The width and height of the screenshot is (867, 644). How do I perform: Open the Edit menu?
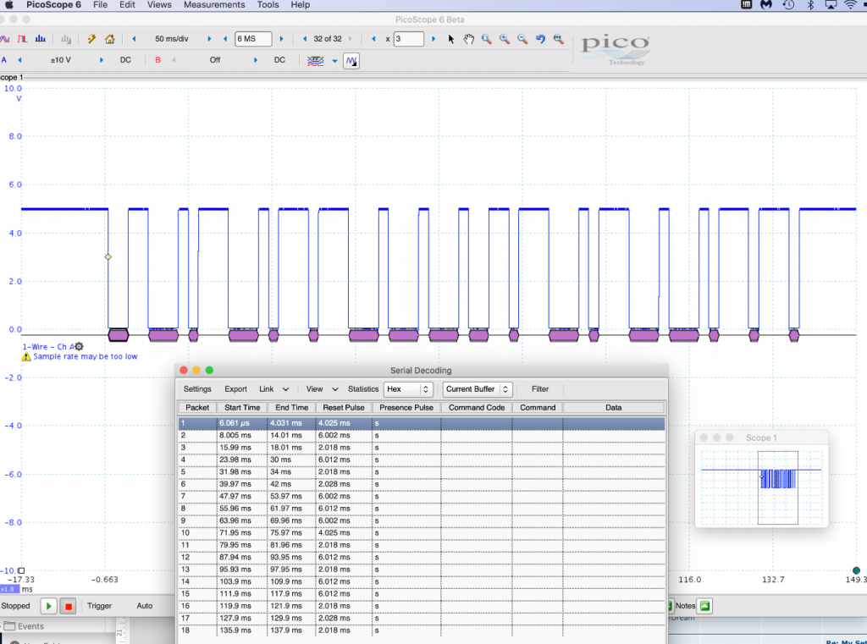tap(127, 4)
